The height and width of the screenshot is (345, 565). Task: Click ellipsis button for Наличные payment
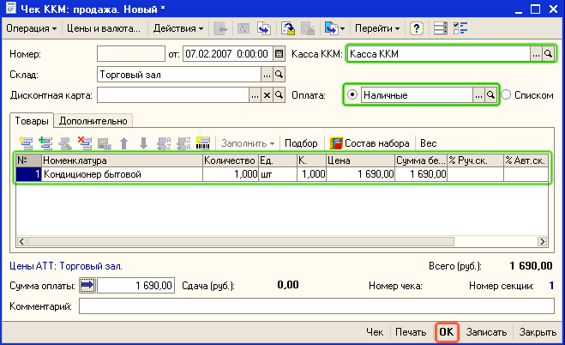point(478,95)
